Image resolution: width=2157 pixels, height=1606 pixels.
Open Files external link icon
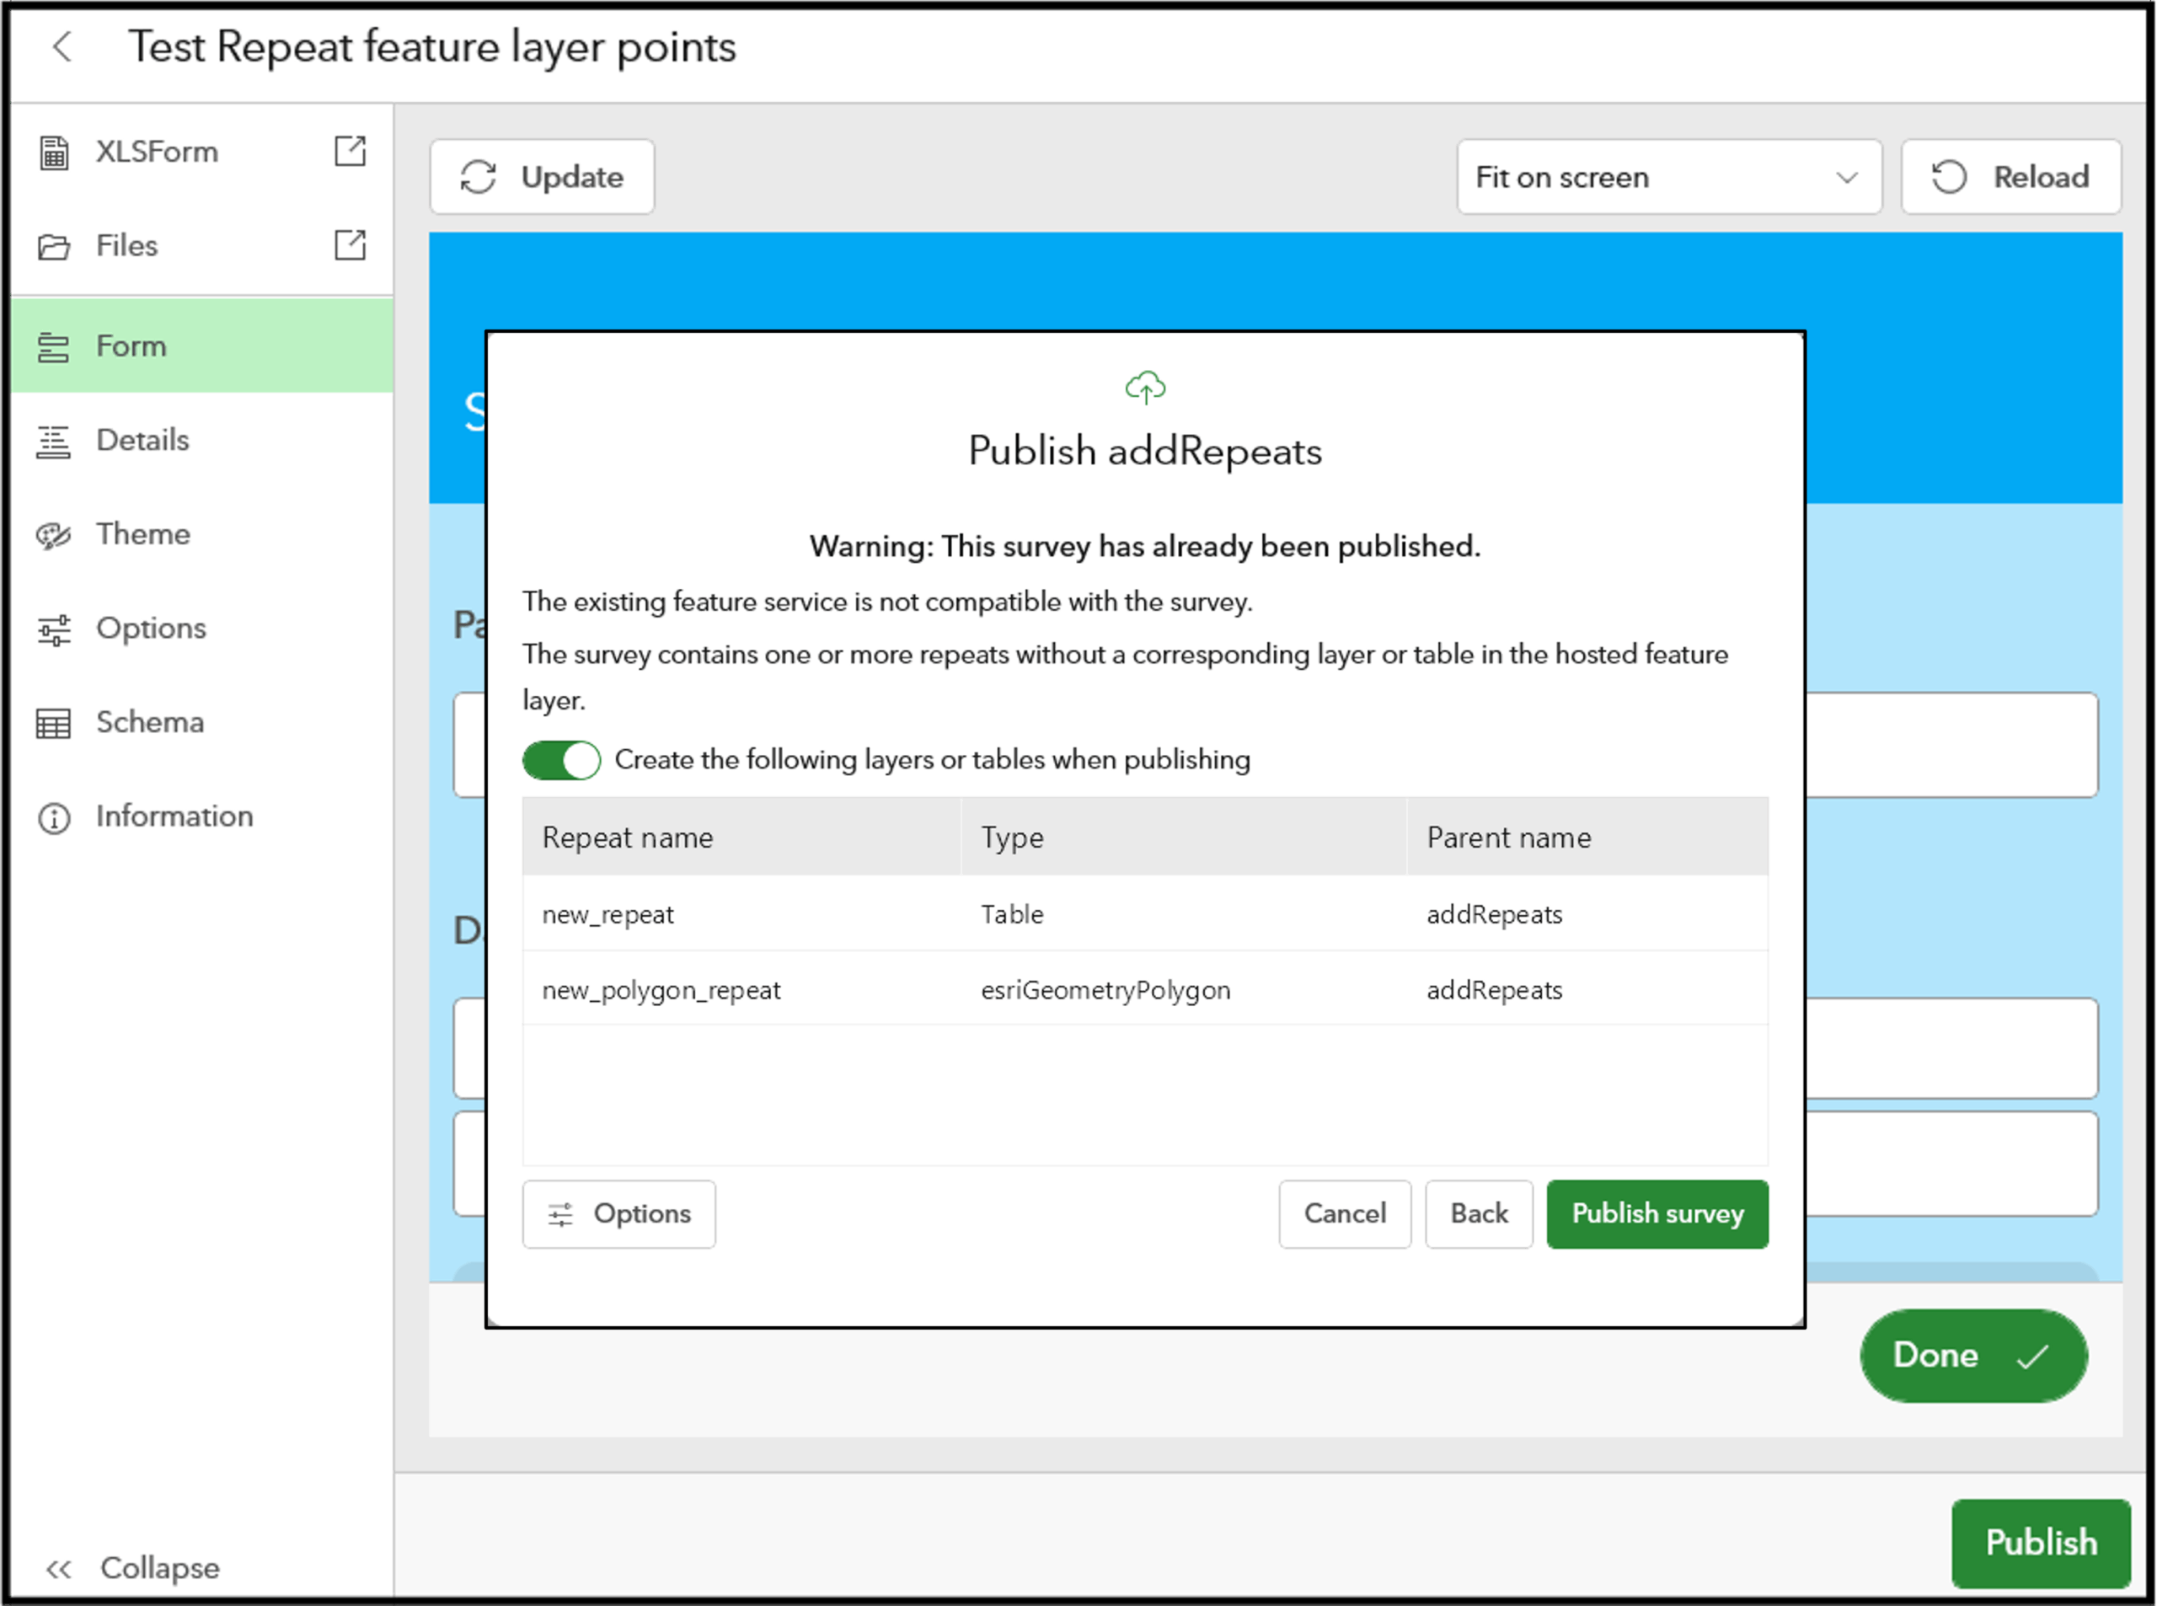tap(350, 245)
